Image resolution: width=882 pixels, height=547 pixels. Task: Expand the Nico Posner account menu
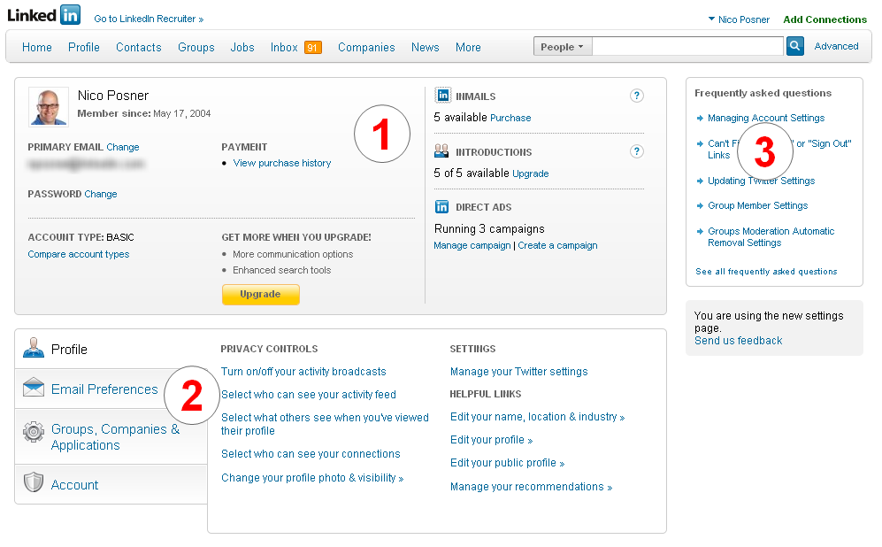click(739, 19)
